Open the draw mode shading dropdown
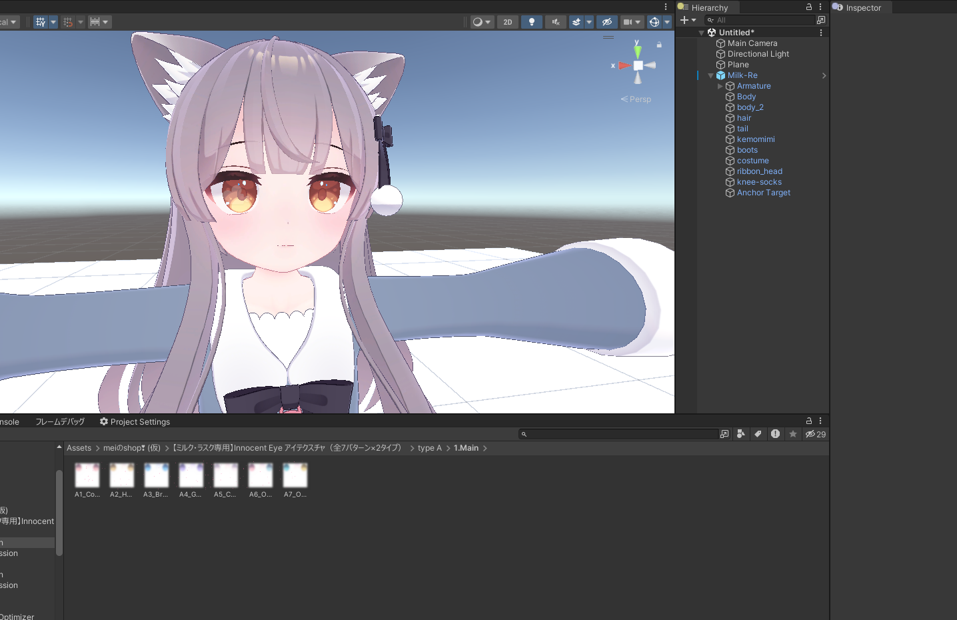 [481, 22]
